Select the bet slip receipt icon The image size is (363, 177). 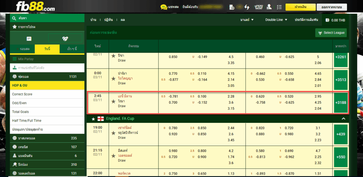29,39
